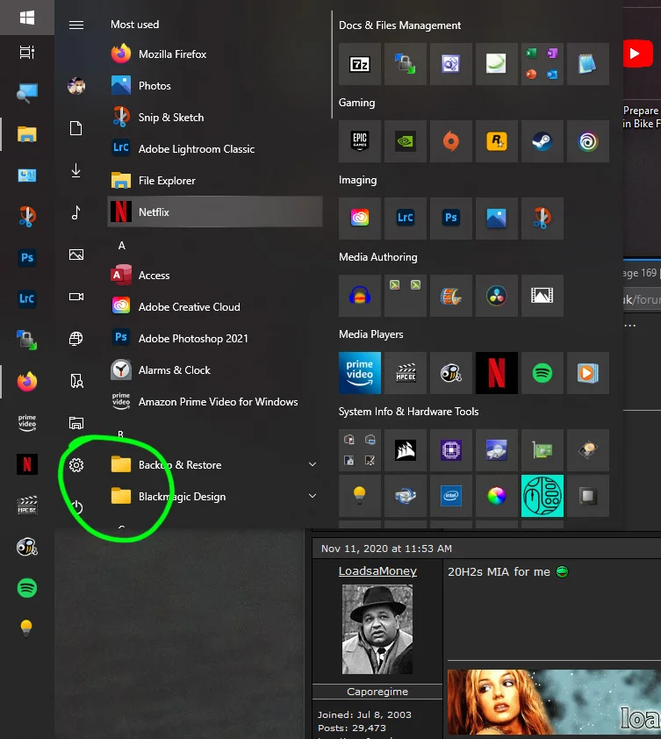Open Amazon Prime Video for Windows entry
The height and width of the screenshot is (739, 661).
215,402
